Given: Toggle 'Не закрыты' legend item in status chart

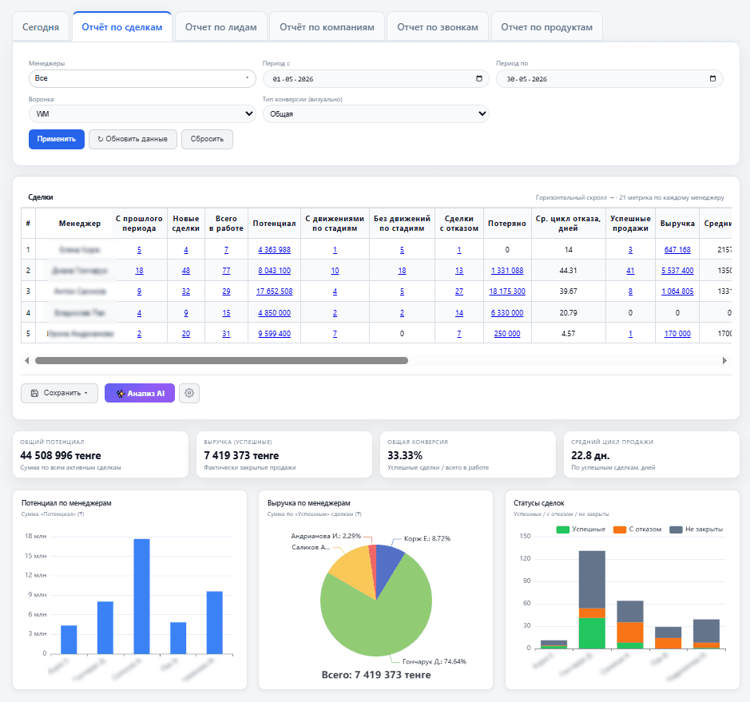Looking at the screenshot, I should (696, 529).
